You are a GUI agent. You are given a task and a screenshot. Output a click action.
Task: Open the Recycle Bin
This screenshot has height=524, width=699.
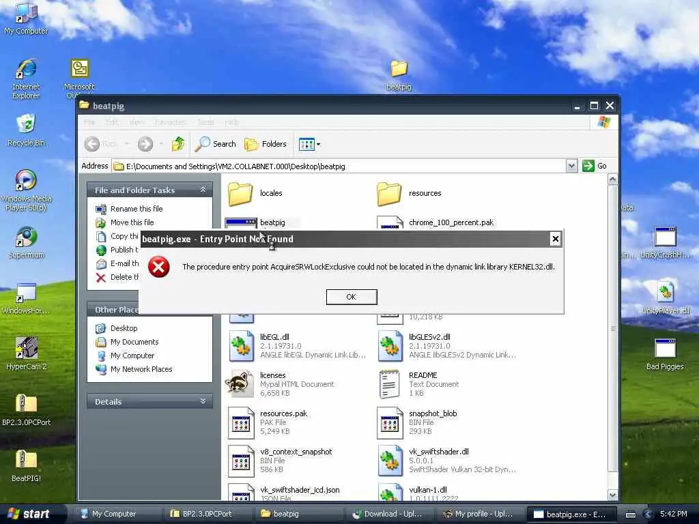click(26, 130)
